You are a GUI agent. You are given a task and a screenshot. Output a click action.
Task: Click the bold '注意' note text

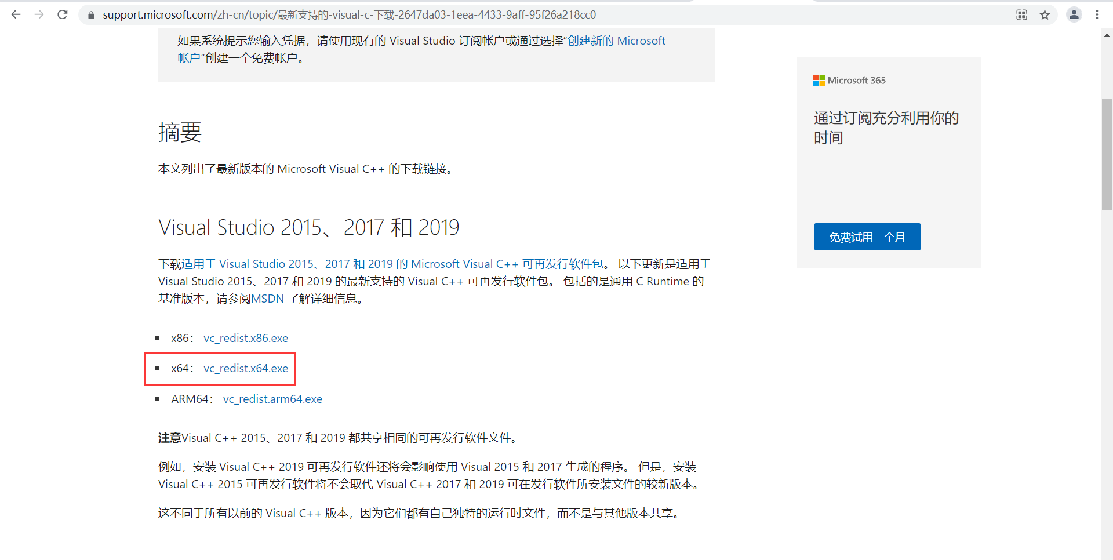pyautogui.click(x=170, y=438)
